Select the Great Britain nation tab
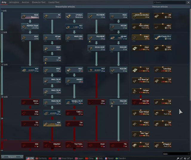This screenshot has width=191, height=160. coord(66,158)
